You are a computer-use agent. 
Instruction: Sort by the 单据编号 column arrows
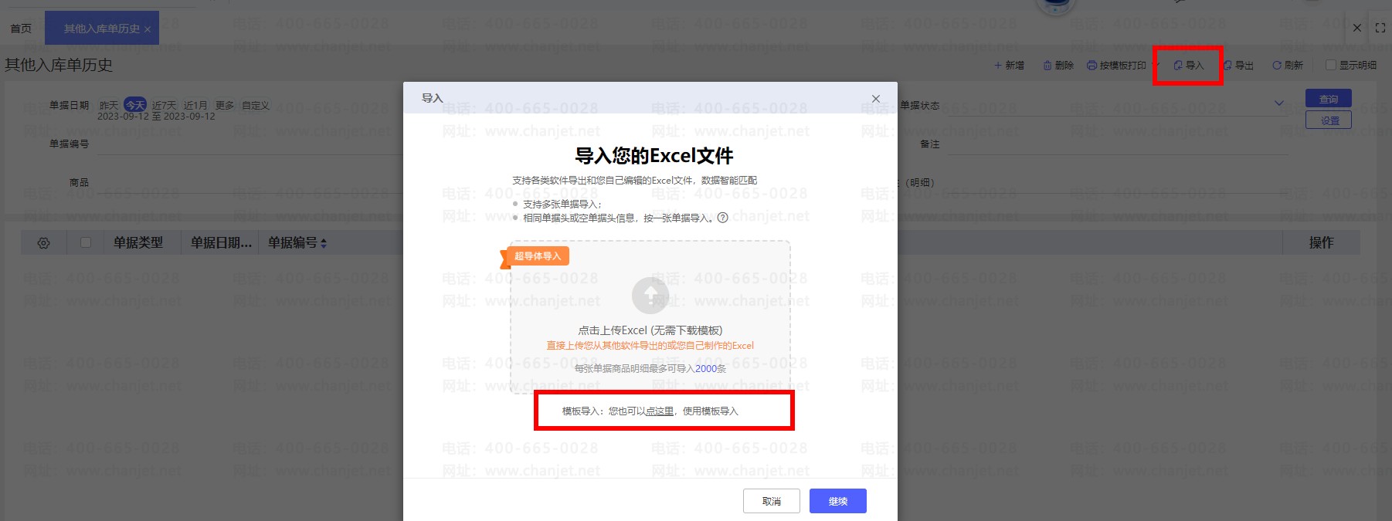[x=324, y=243]
